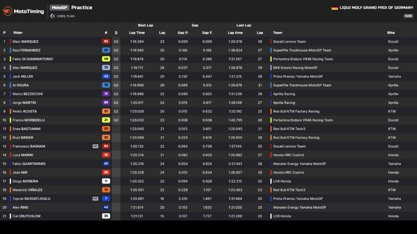Viewport: 417px width, 234px height.
Task: Click the MotoTiming logo icon
Action: coord(7,11)
